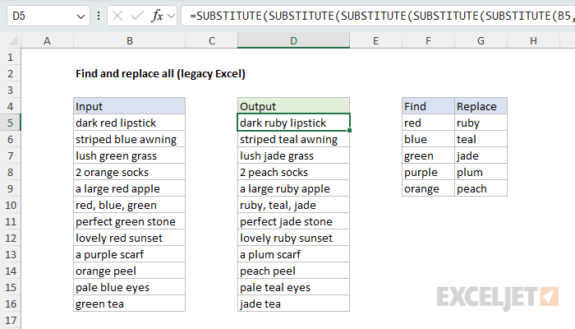Select the Find header cell
575x329 pixels.
pyautogui.click(x=428, y=106)
